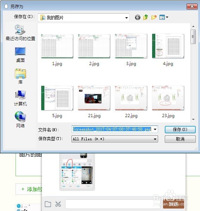Create a new folder

coord(154,17)
